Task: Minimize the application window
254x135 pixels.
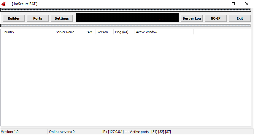Action: (x=220, y=4)
